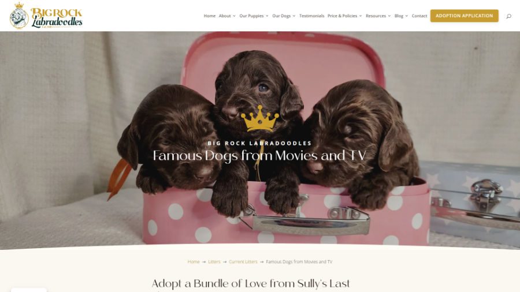Expand the Our Puppies menu chevron
The height and width of the screenshot is (292, 520).
(x=267, y=16)
